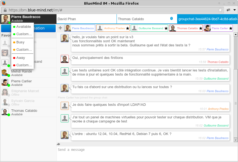Focus the 'Send a message' input field
Screen dimensions: 238x162
click(147, 154)
